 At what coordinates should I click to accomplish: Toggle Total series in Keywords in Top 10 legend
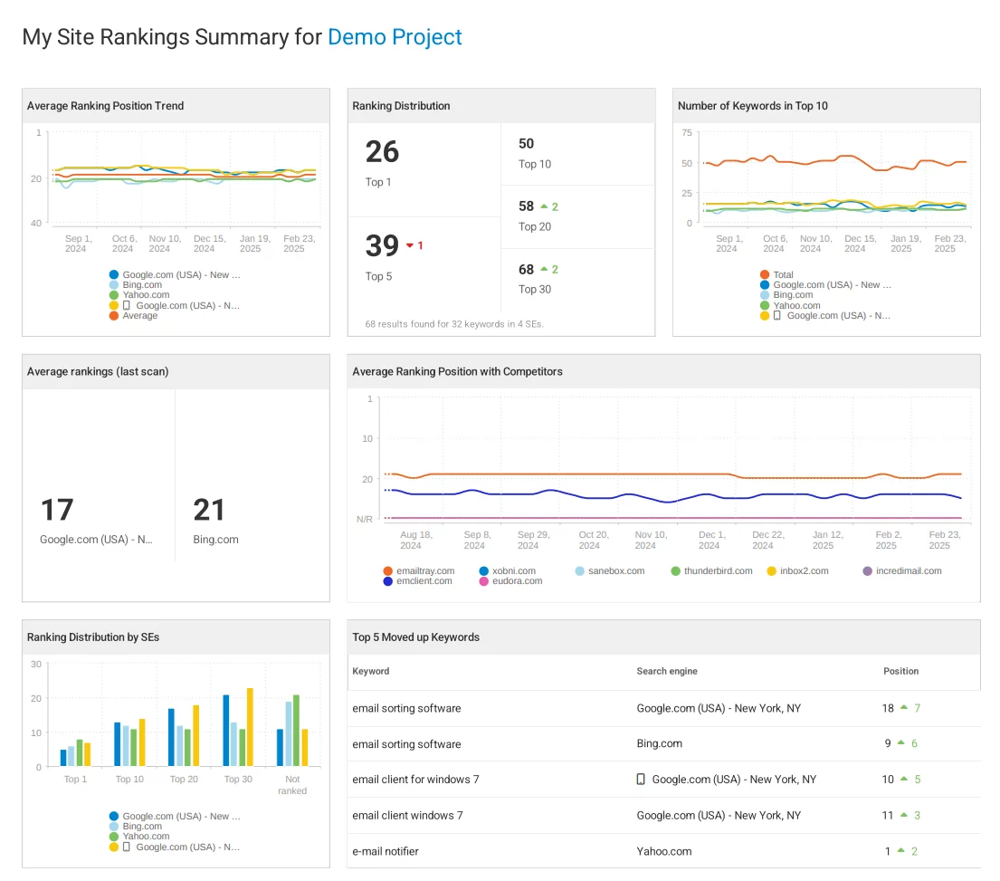click(776, 275)
